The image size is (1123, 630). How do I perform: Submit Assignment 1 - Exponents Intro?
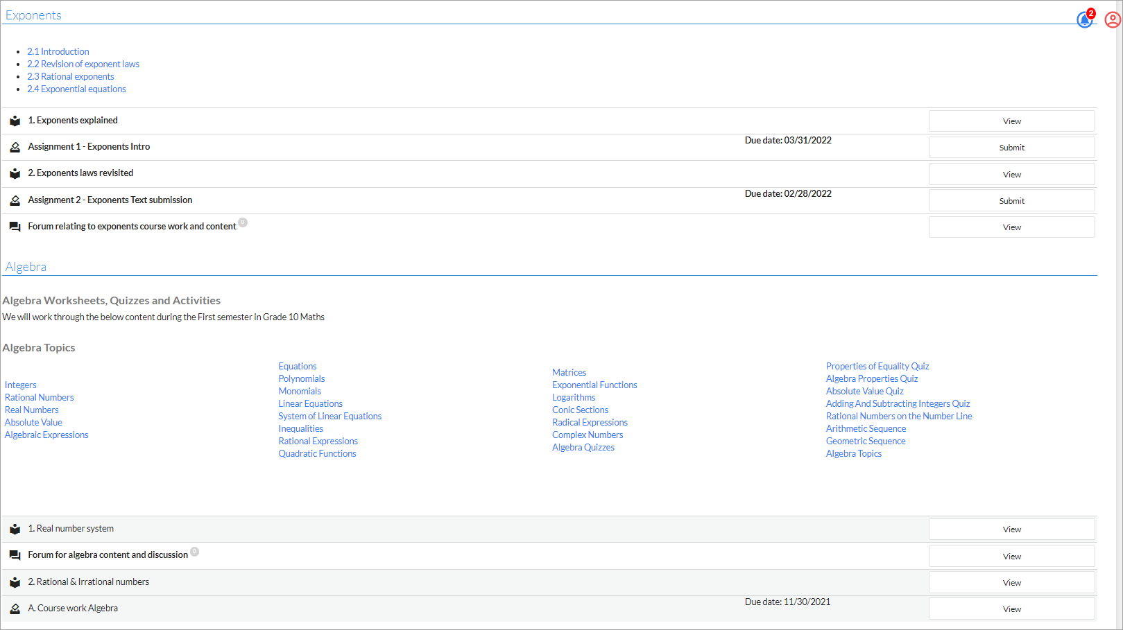pyautogui.click(x=1011, y=148)
